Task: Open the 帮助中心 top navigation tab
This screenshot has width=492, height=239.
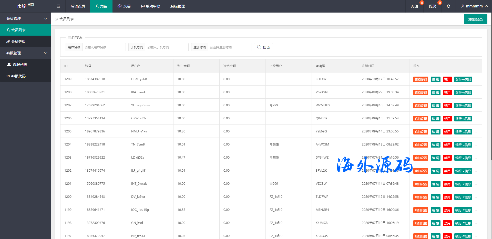Action: click(x=150, y=6)
